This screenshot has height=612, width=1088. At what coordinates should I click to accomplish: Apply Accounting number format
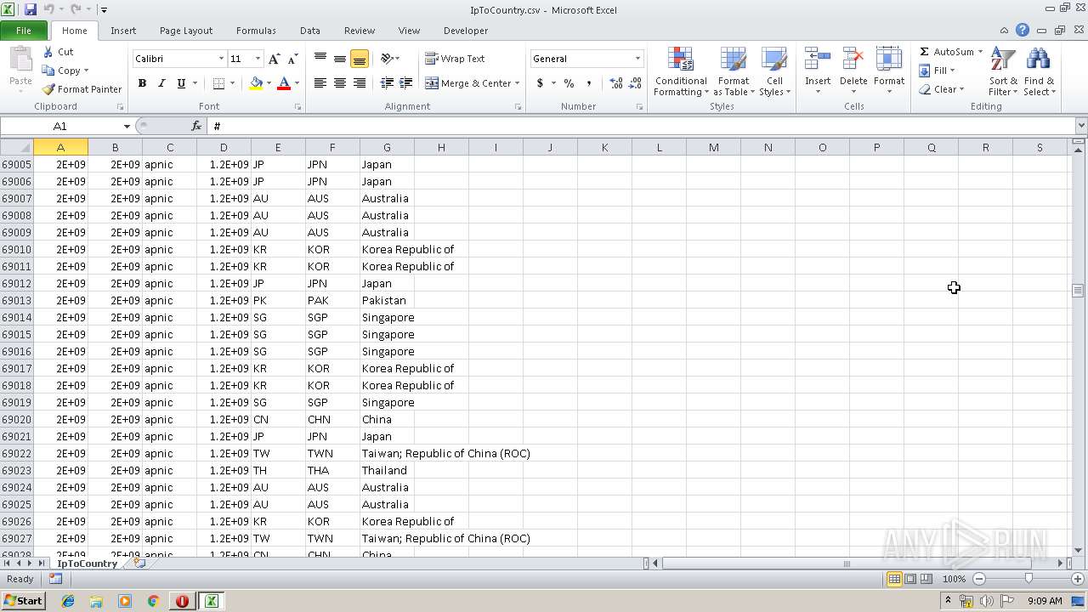(540, 83)
